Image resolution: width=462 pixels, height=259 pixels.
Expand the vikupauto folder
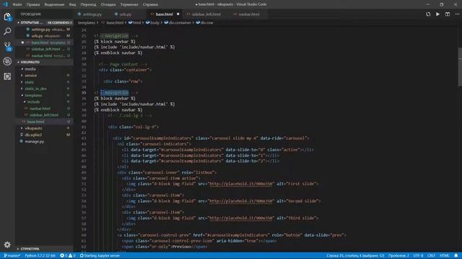click(x=44, y=128)
